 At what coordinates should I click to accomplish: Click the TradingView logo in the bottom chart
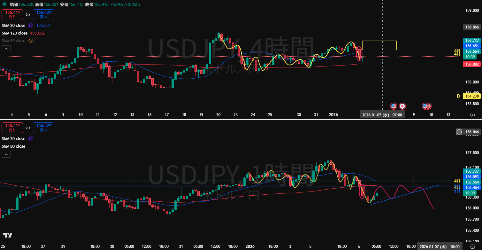point(8,235)
